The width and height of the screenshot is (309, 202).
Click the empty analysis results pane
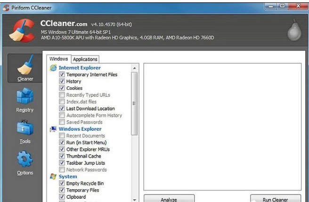coord(222,127)
